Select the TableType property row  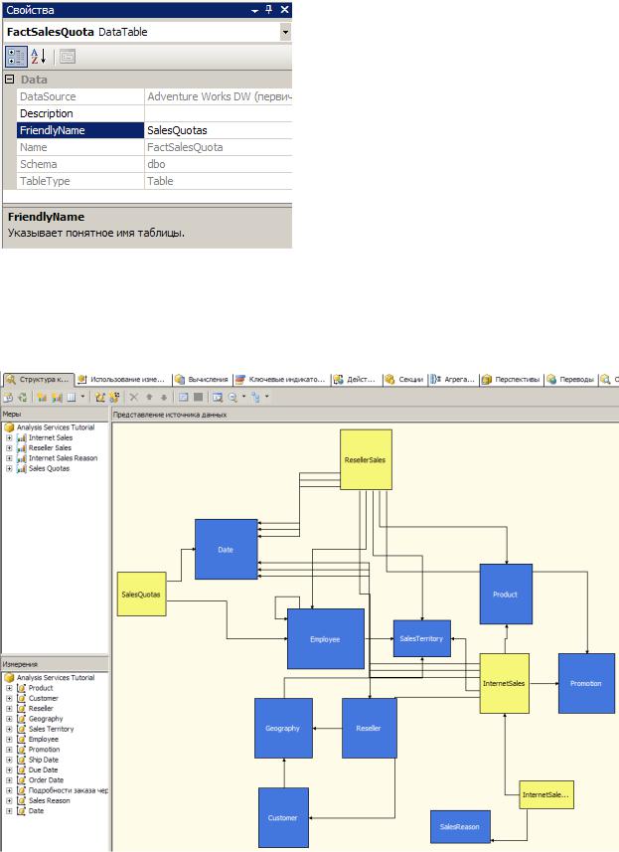click(x=155, y=181)
